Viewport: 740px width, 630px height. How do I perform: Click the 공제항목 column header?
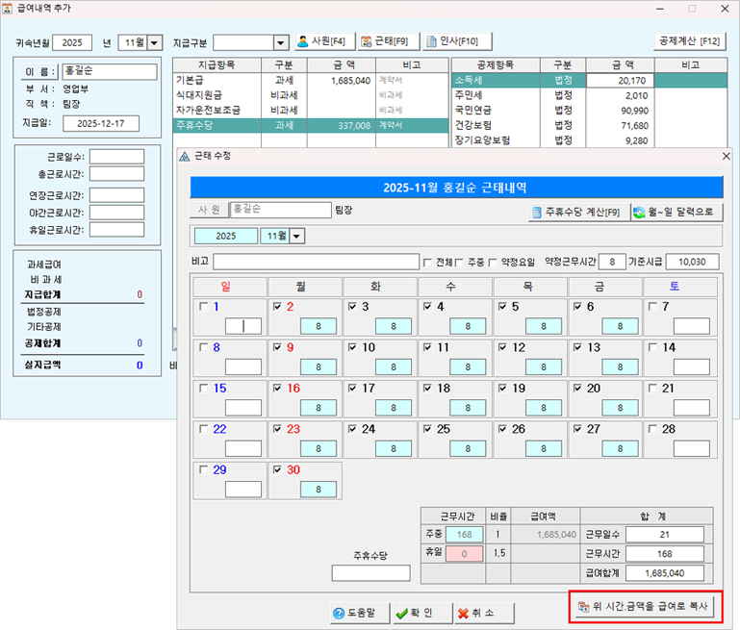tap(496, 65)
